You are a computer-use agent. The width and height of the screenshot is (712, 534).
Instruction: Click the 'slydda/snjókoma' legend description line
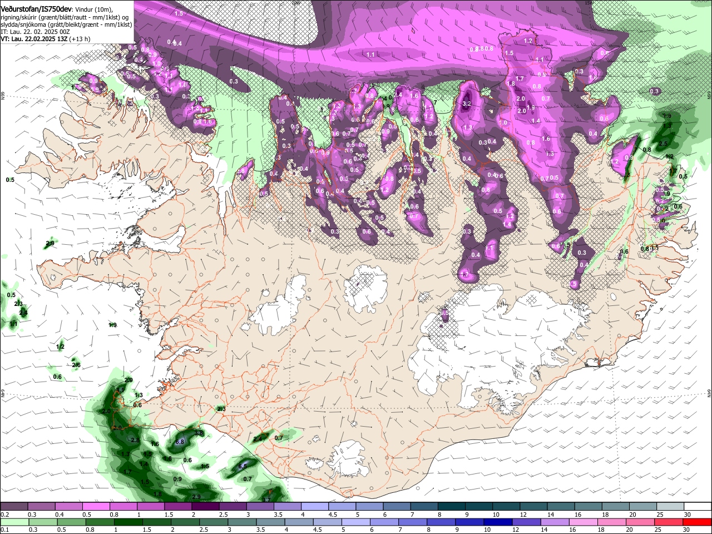pyautogui.click(x=67, y=24)
